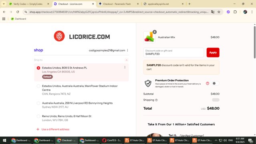256x144 pixels.
Task: Click the Australian Mix product thumbnail
Action: pos(149,37)
